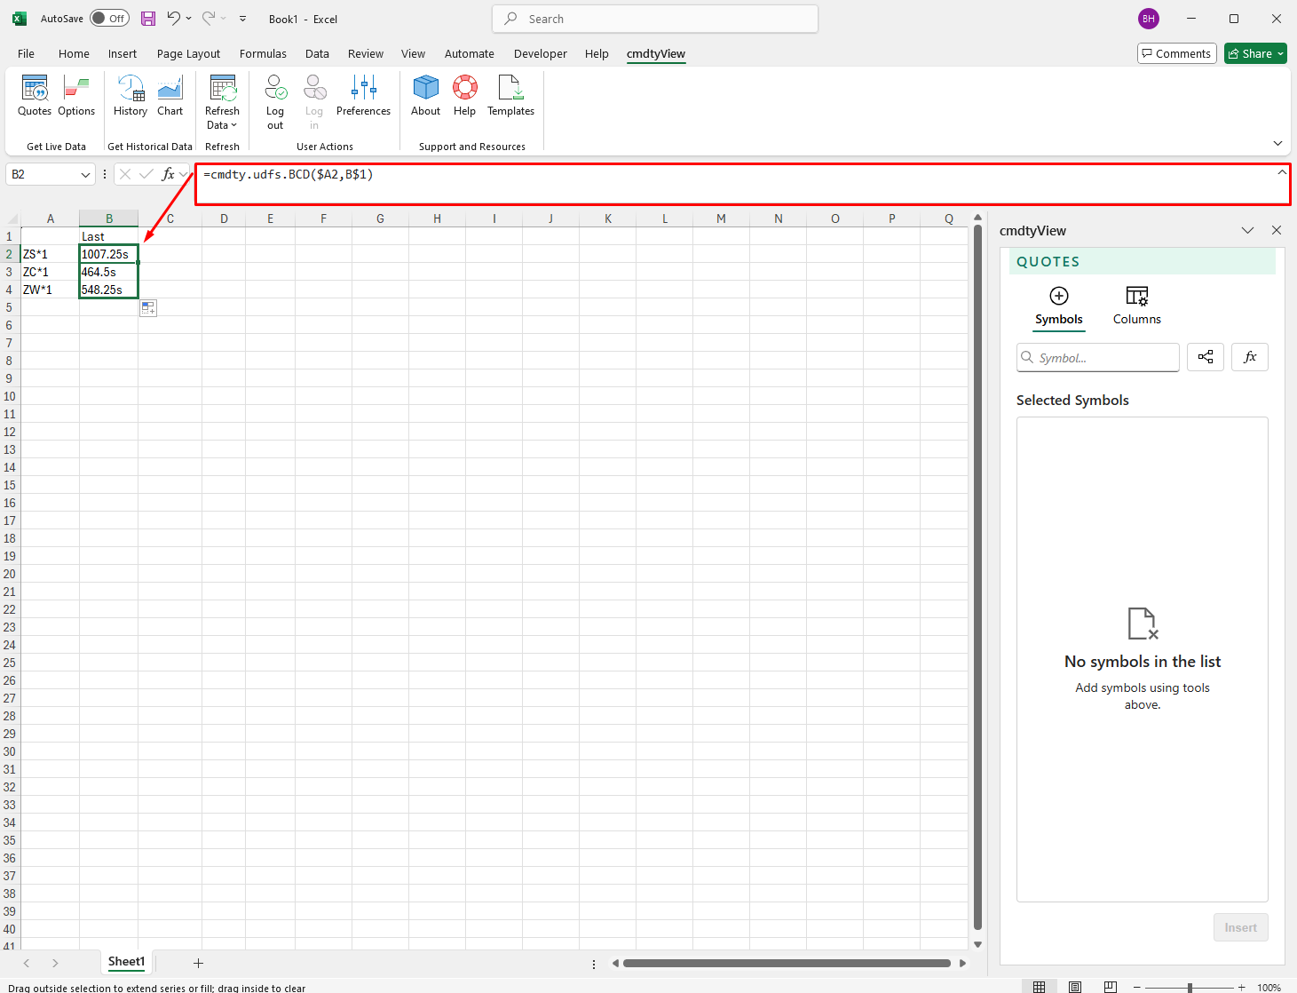Toggle the AutoSave switch
This screenshot has height=993, width=1297.
pos(109,19)
